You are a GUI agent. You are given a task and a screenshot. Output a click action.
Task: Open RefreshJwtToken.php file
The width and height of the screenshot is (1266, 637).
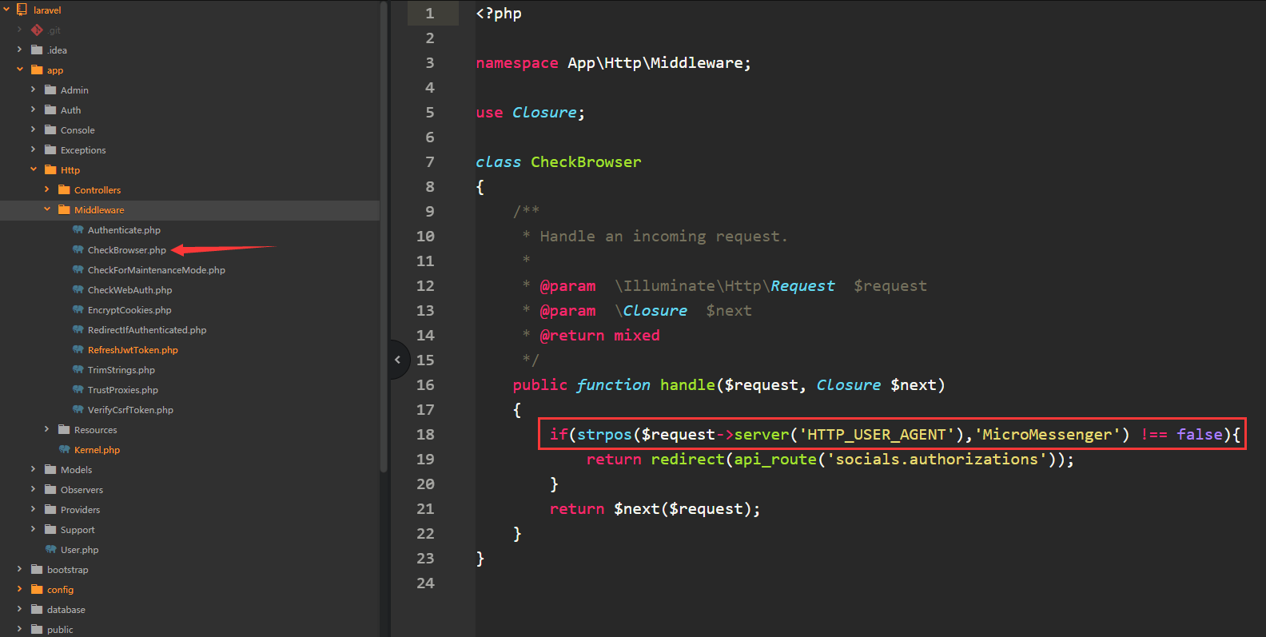pyautogui.click(x=133, y=350)
